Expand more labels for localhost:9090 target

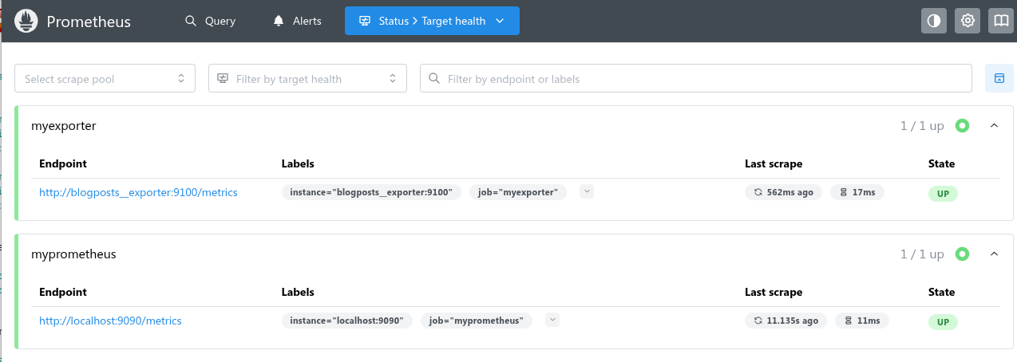[552, 320]
